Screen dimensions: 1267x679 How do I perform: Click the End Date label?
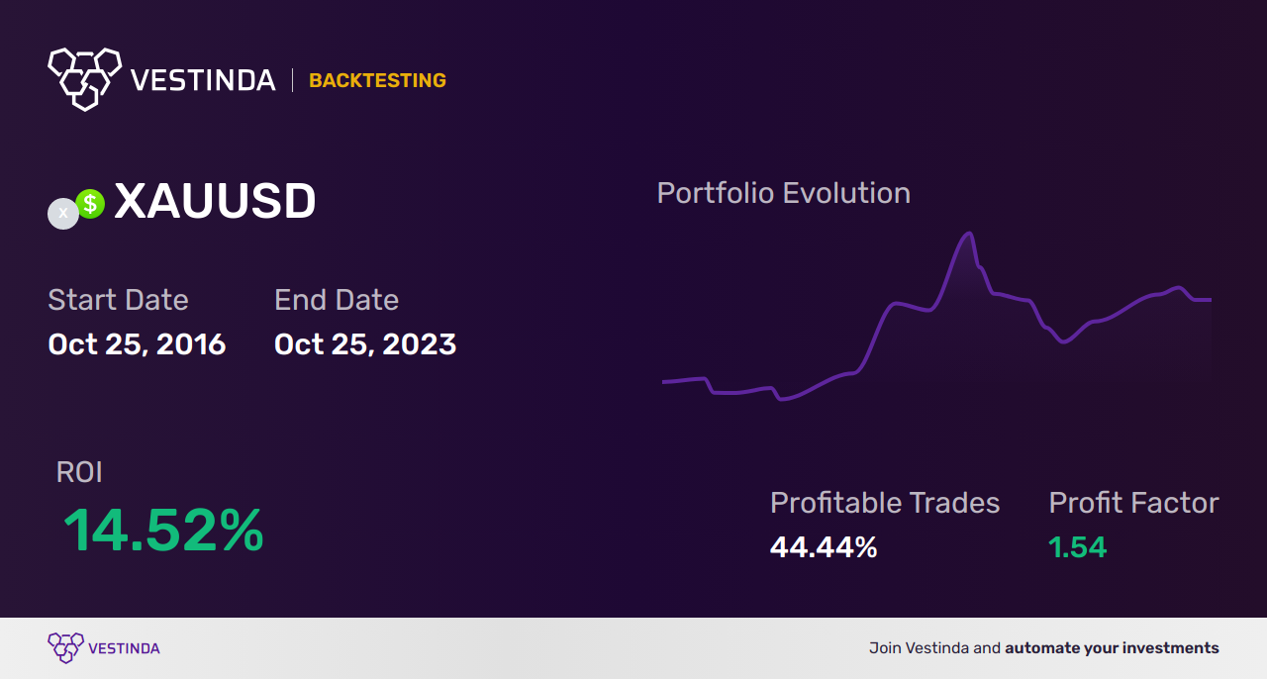point(337,300)
